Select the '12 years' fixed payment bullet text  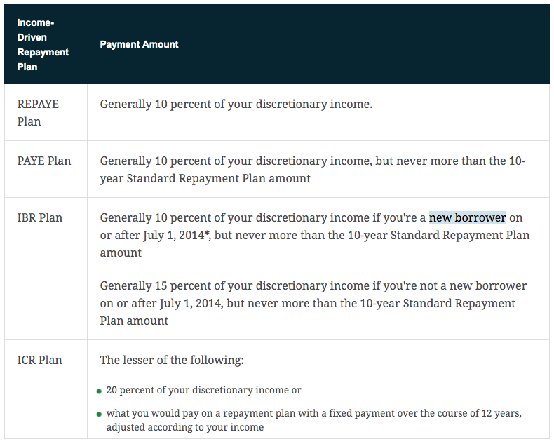pyautogui.click(x=314, y=420)
